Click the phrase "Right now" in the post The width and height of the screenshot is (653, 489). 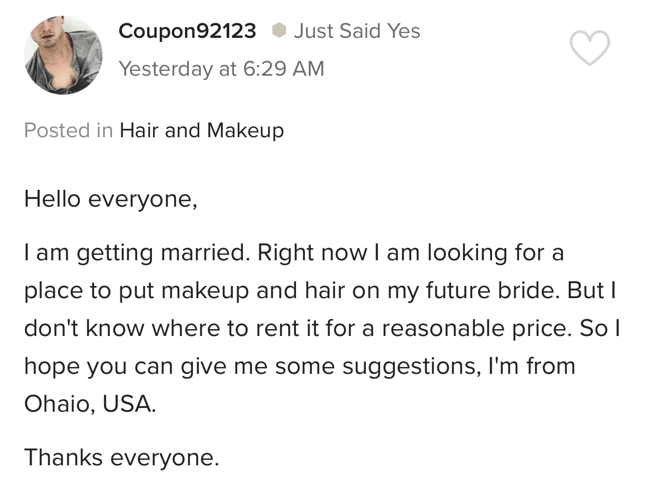(312, 253)
